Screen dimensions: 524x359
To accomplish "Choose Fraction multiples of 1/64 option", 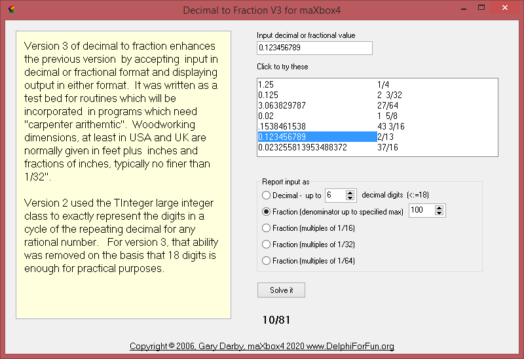I will click(x=266, y=261).
